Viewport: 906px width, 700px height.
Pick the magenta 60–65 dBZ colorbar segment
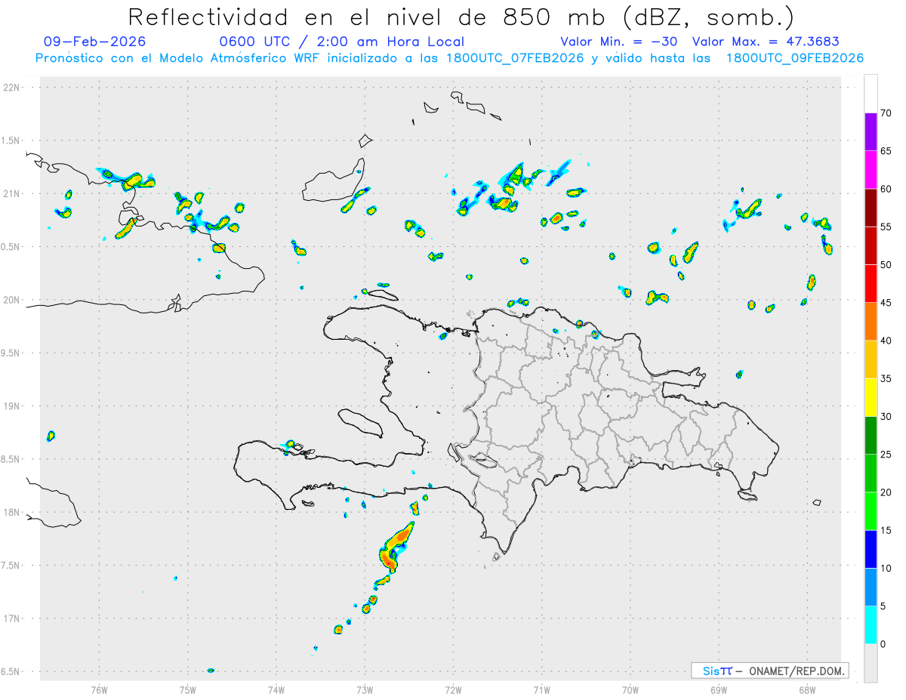coord(871,170)
